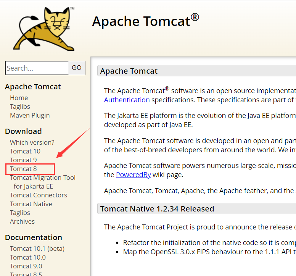Open the Tomcat Native download page

pos(31,204)
